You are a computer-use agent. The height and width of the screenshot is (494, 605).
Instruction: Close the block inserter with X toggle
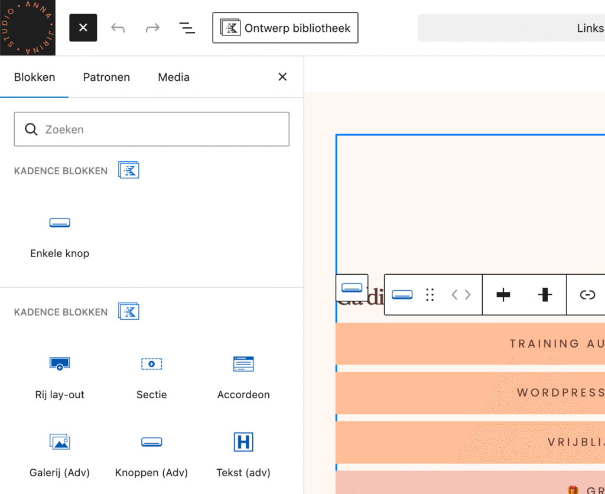83,28
